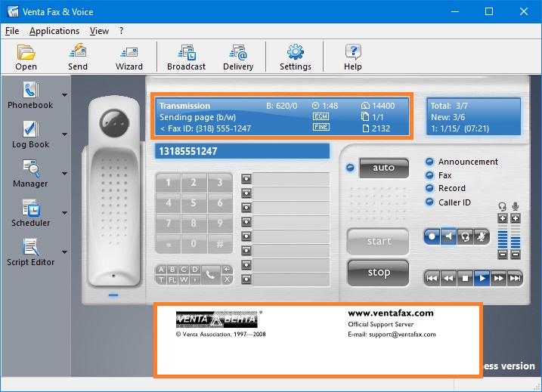
Task: Open the ? help menu
Action: [x=121, y=31]
